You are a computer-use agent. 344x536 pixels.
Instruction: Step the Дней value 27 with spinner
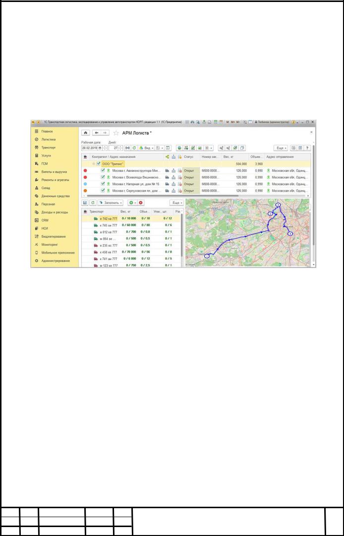[x=120, y=148]
